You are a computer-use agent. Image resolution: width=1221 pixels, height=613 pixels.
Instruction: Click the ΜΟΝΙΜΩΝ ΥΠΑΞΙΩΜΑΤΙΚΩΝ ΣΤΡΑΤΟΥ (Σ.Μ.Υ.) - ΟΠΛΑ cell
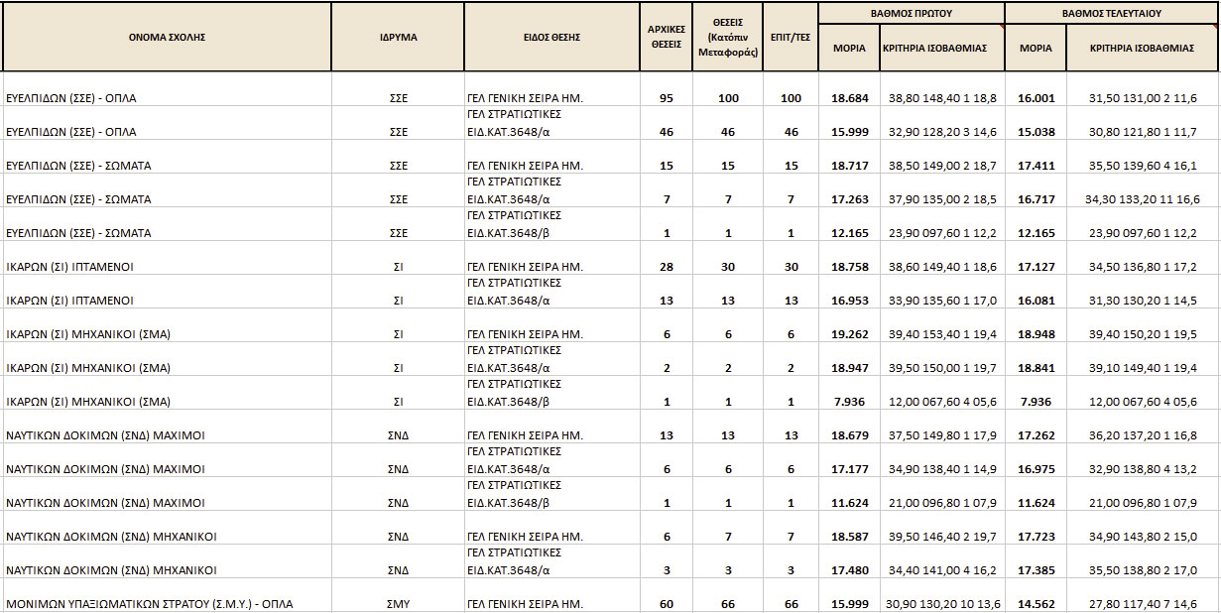click(150, 603)
